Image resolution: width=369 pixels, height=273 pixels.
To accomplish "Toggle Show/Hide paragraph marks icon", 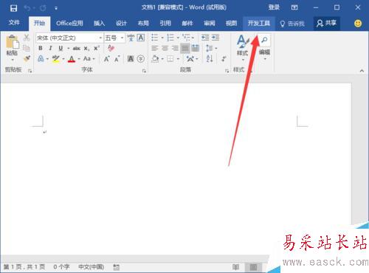I will (224, 59).
